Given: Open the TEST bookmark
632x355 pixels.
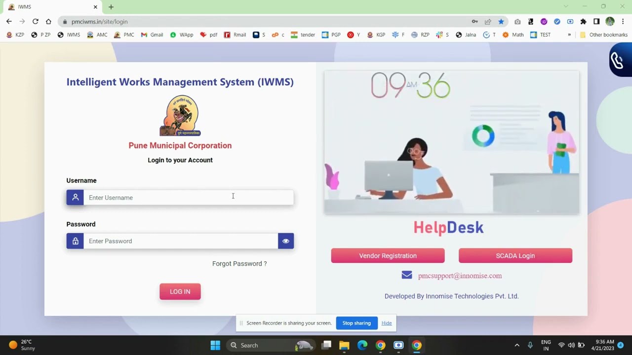Looking at the screenshot, I should [540, 35].
